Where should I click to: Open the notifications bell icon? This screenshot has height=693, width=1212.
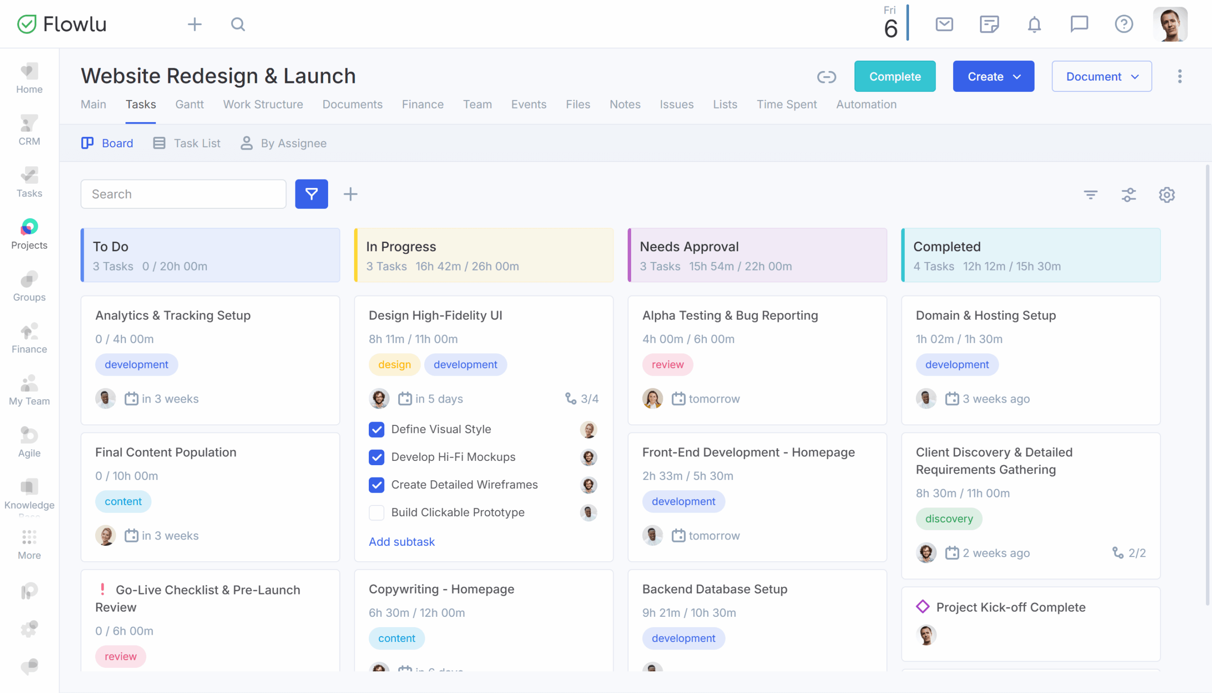click(x=1034, y=24)
